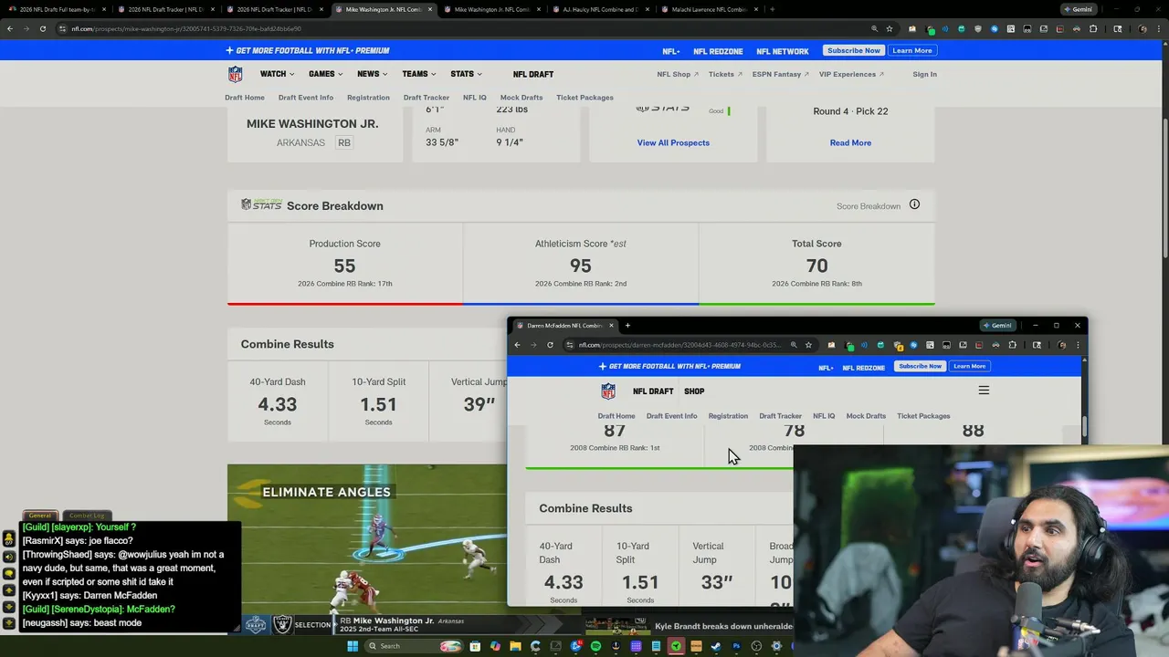Click the NFL shield logo in the main window
This screenshot has height=657, width=1169.
pos(235,74)
